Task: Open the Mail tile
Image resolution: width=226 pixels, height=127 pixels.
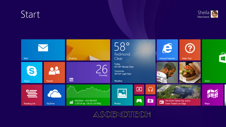Action: 43,50
